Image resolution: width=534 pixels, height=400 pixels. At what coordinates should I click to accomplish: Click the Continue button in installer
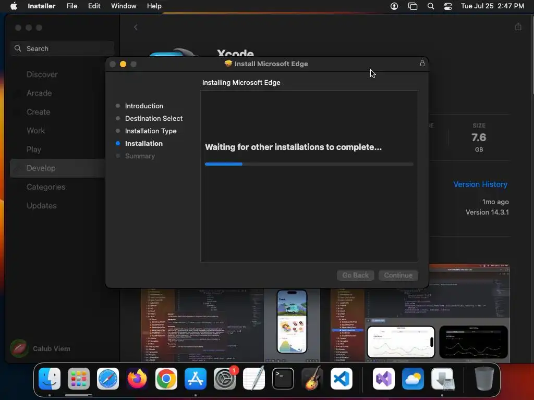pyautogui.click(x=398, y=275)
